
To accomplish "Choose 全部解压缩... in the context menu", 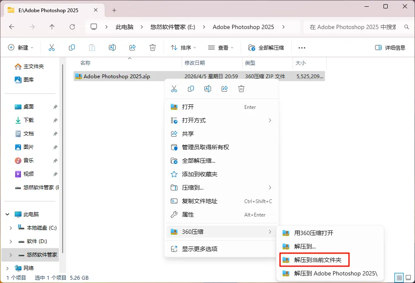I will 222,161.
